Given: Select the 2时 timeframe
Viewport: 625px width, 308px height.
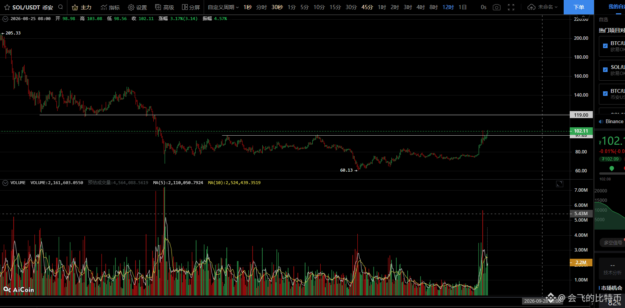Looking at the screenshot, I should point(395,7).
